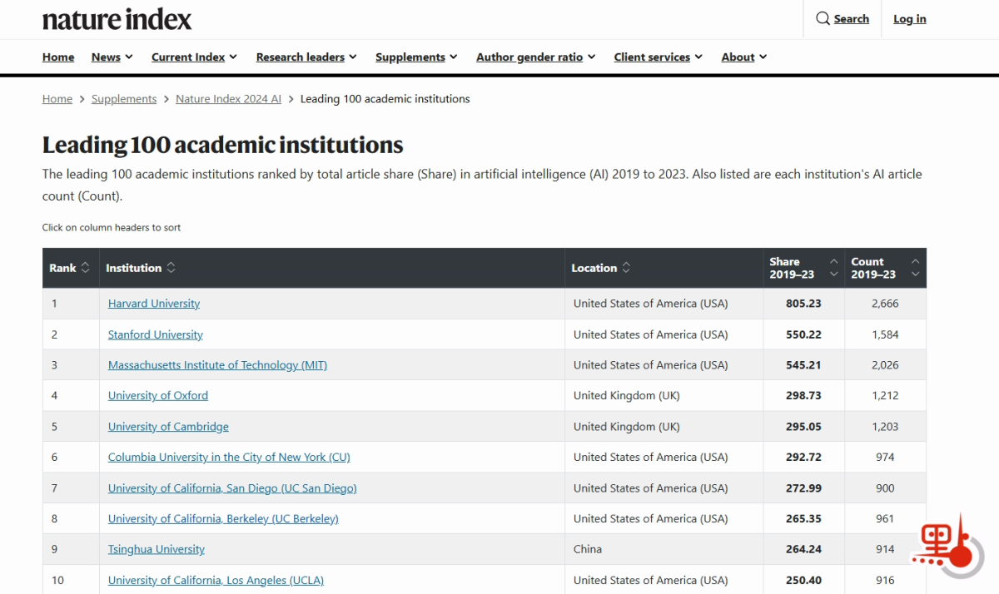The image size is (999, 594).
Task: Click the Share value 545.21
Action: point(803,365)
